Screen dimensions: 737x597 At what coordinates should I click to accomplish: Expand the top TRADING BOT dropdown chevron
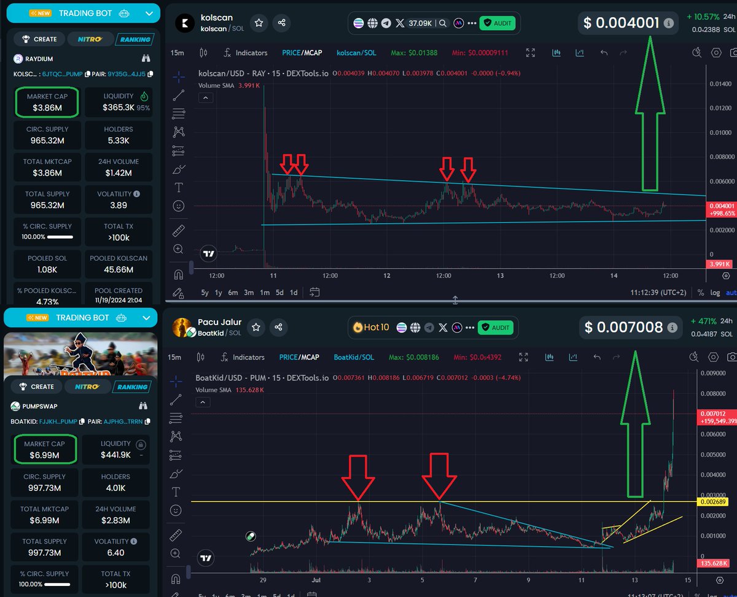pyautogui.click(x=149, y=12)
